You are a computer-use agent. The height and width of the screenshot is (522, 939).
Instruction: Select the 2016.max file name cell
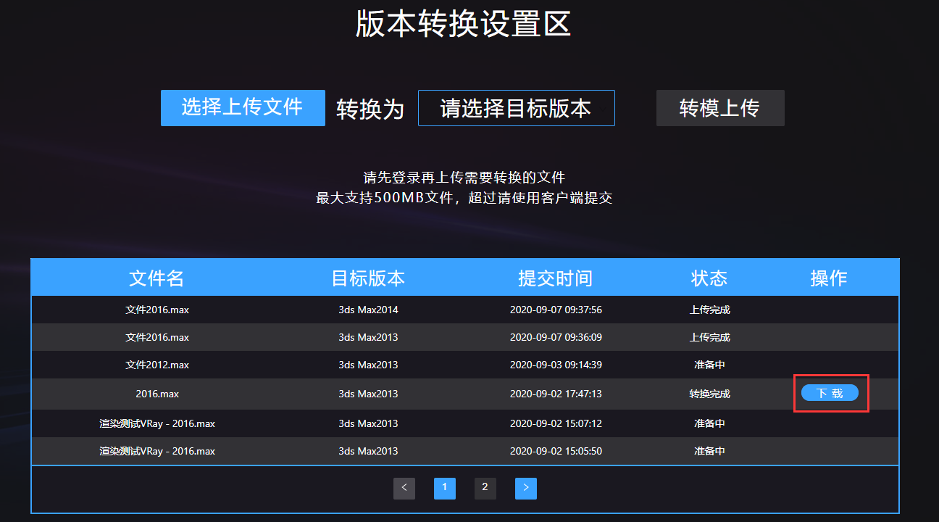click(157, 394)
